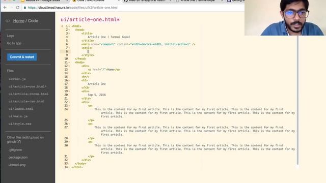Click the hr tag on line 15
The width and height of the screenshot is (326, 183).
(85, 77)
